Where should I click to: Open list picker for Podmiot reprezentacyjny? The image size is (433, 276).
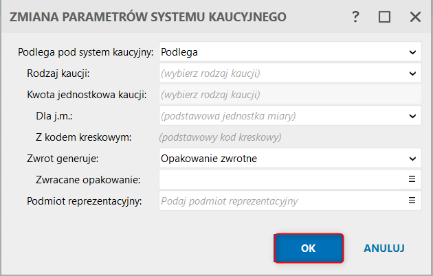coord(412,200)
